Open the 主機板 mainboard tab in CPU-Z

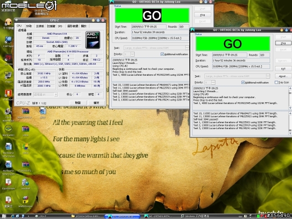click(40, 26)
